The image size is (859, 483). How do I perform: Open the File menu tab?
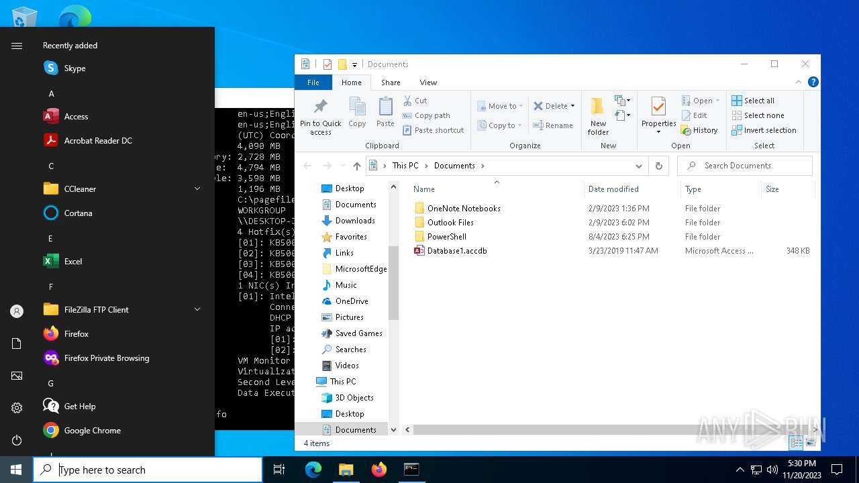tap(313, 83)
